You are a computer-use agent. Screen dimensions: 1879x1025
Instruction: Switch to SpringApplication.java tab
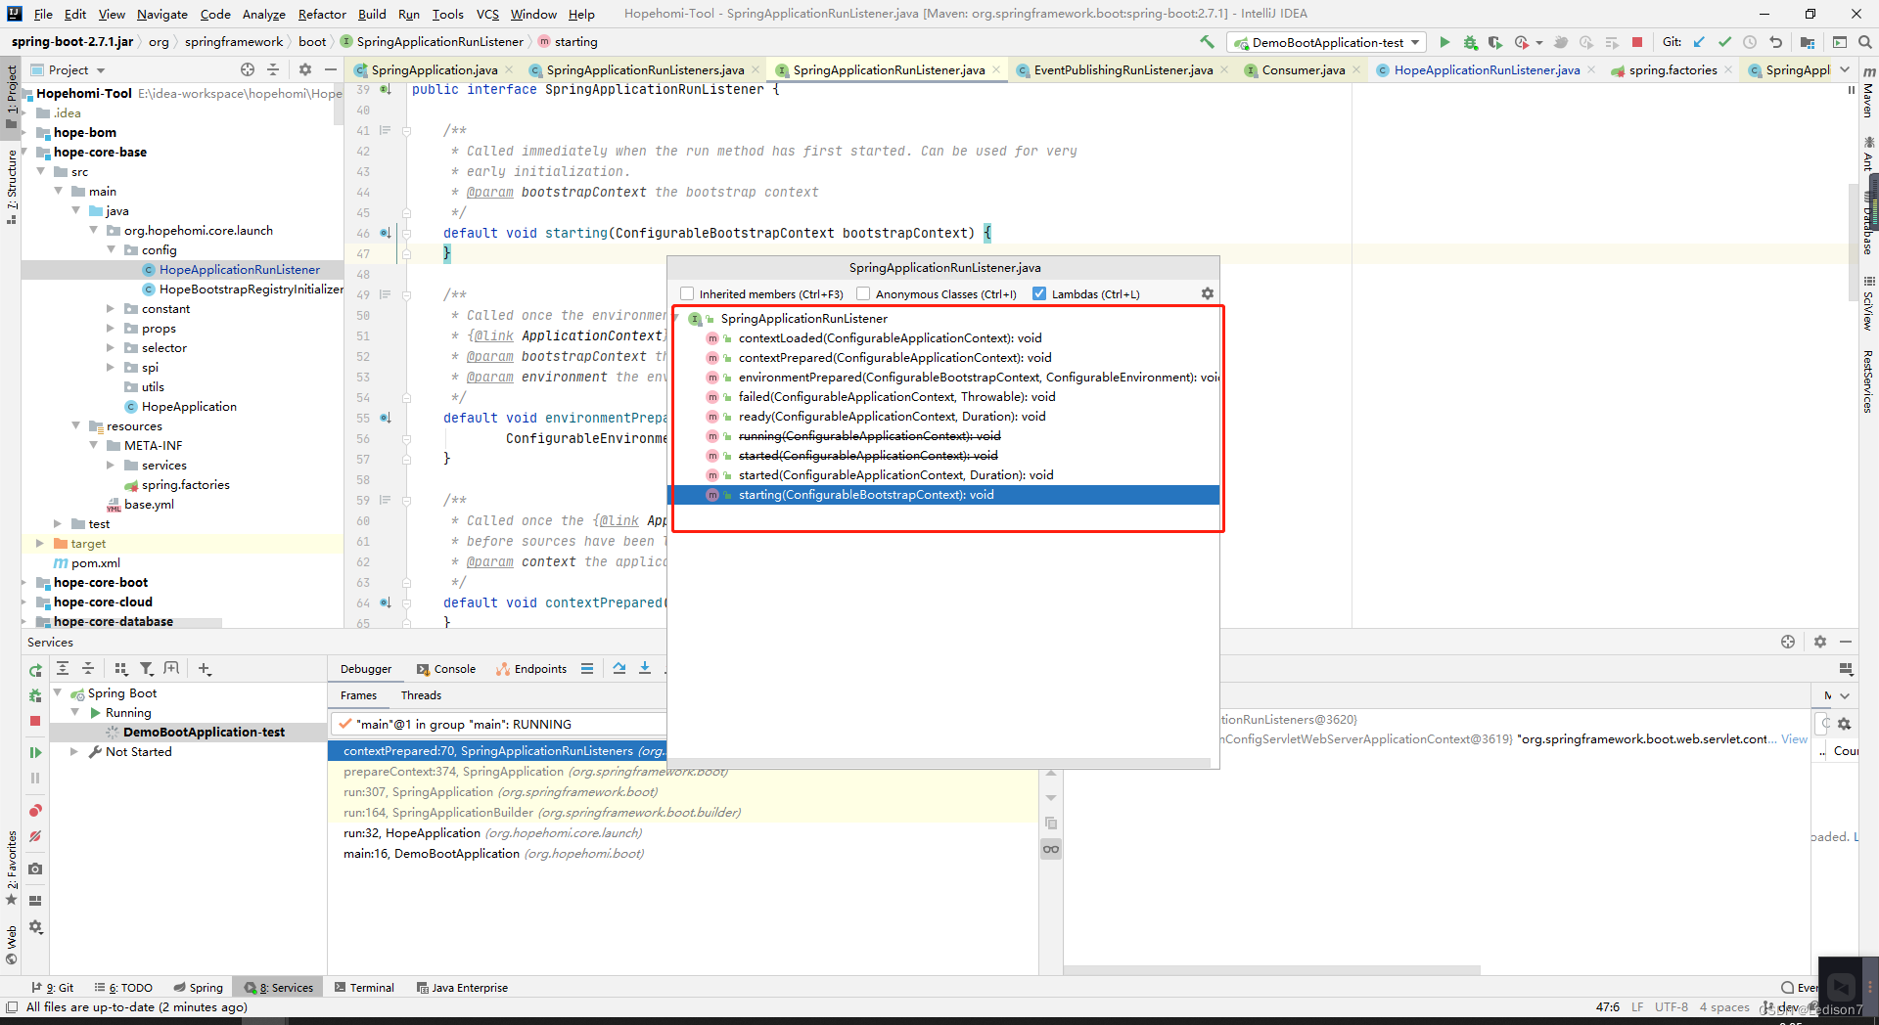click(434, 69)
